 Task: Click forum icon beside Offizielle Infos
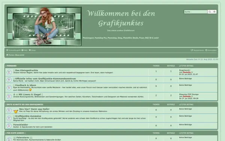[9, 80]
